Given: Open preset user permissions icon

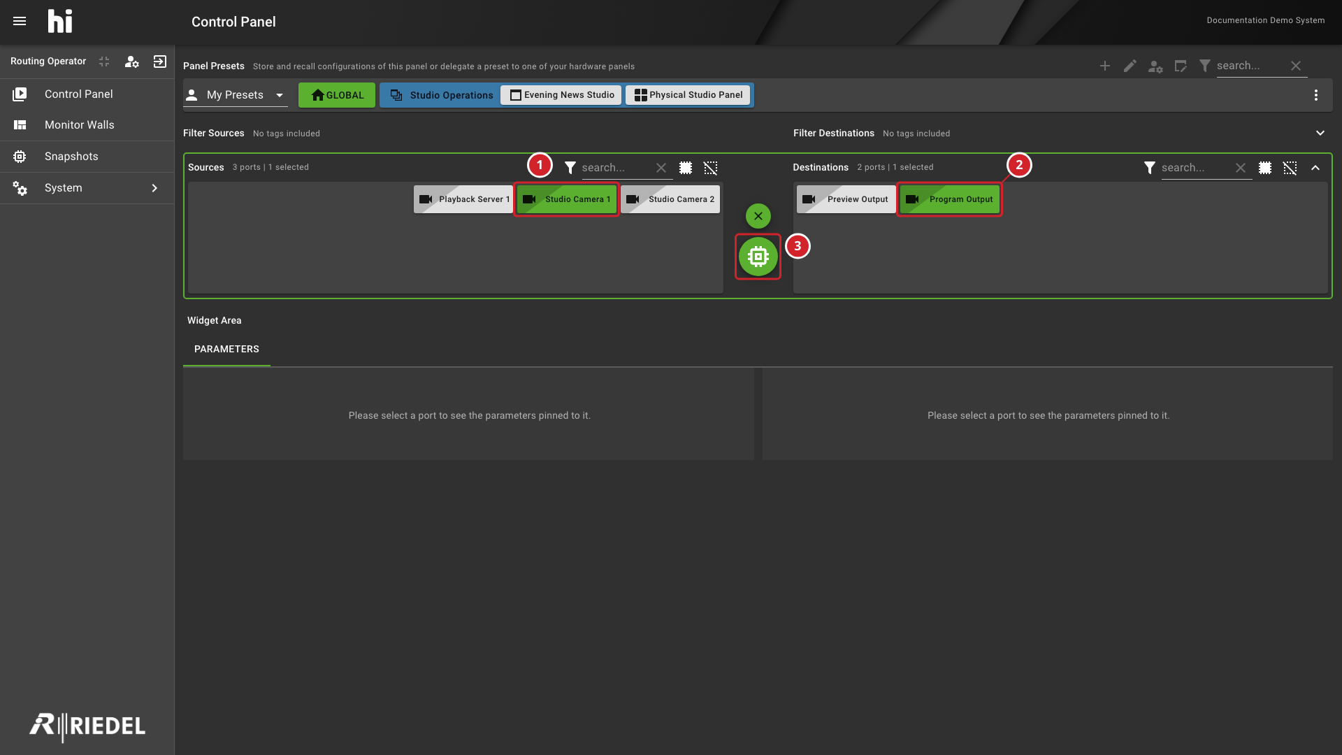Looking at the screenshot, I should tap(1155, 66).
